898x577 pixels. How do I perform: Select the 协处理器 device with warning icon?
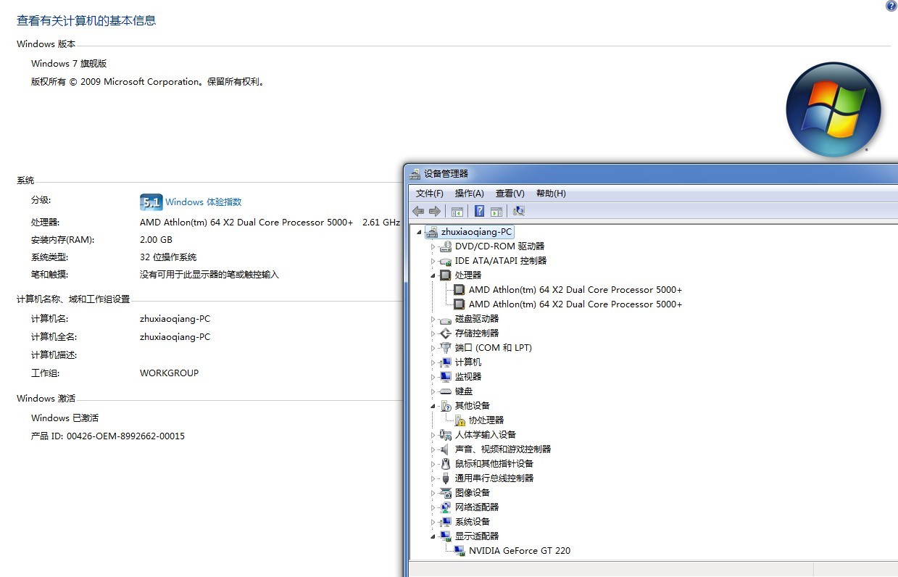click(x=486, y=420)
